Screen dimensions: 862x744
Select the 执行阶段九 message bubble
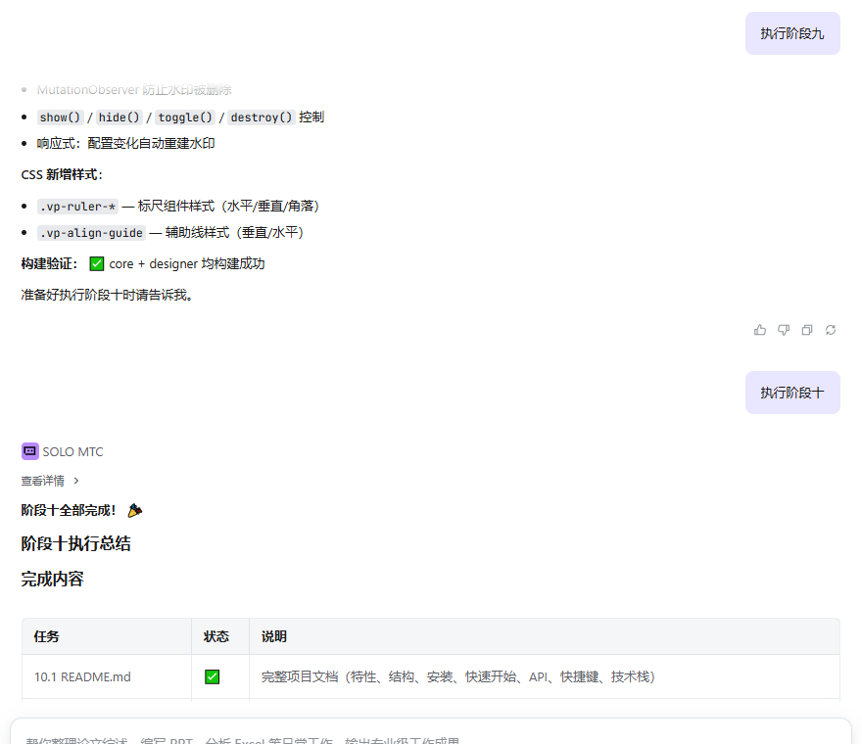[x=792, y=33]
